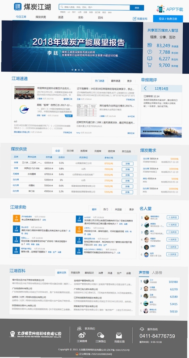This screenshot has height=358, width=189.
Task: Open the 江湖微信 WeChat icon
Action: tap(101, 335)
